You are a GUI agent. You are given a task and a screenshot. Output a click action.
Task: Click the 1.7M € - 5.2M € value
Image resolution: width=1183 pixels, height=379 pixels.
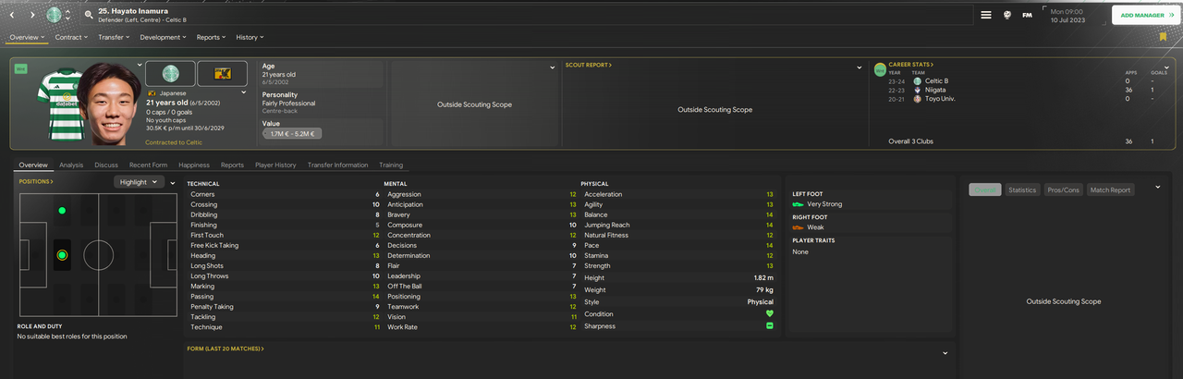293,134
